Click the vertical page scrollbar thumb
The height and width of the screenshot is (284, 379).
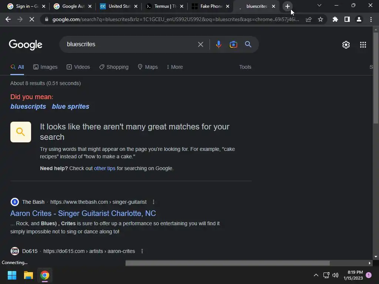pyautogui.click(x=376, y=78)
